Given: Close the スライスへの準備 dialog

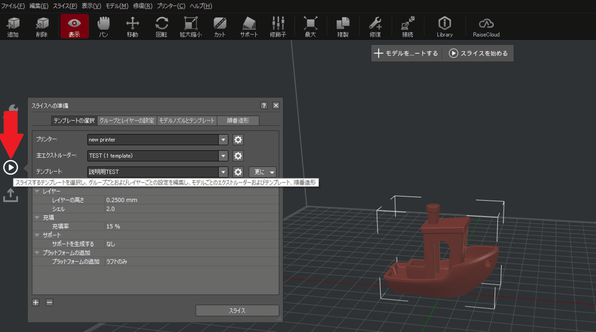Looking at the screenshot, I should pyautogui.click(x=276, y=105).
